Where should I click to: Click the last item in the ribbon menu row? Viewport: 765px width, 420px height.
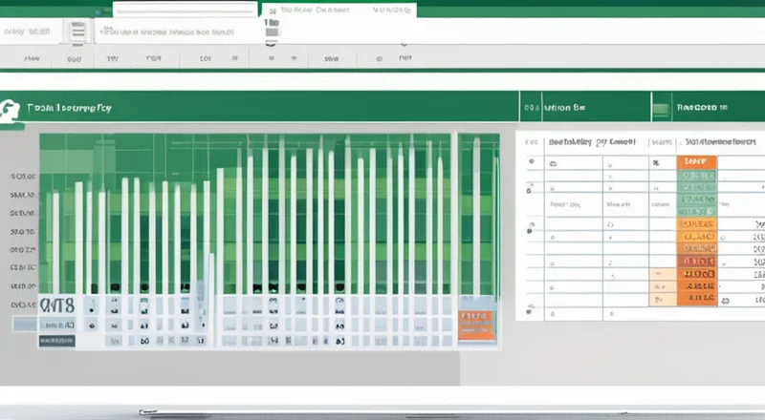[404, 58]
